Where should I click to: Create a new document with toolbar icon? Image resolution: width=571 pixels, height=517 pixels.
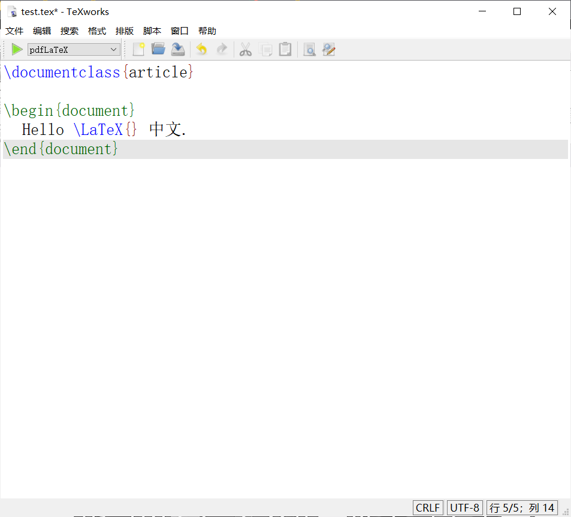(x=138, y=49)
